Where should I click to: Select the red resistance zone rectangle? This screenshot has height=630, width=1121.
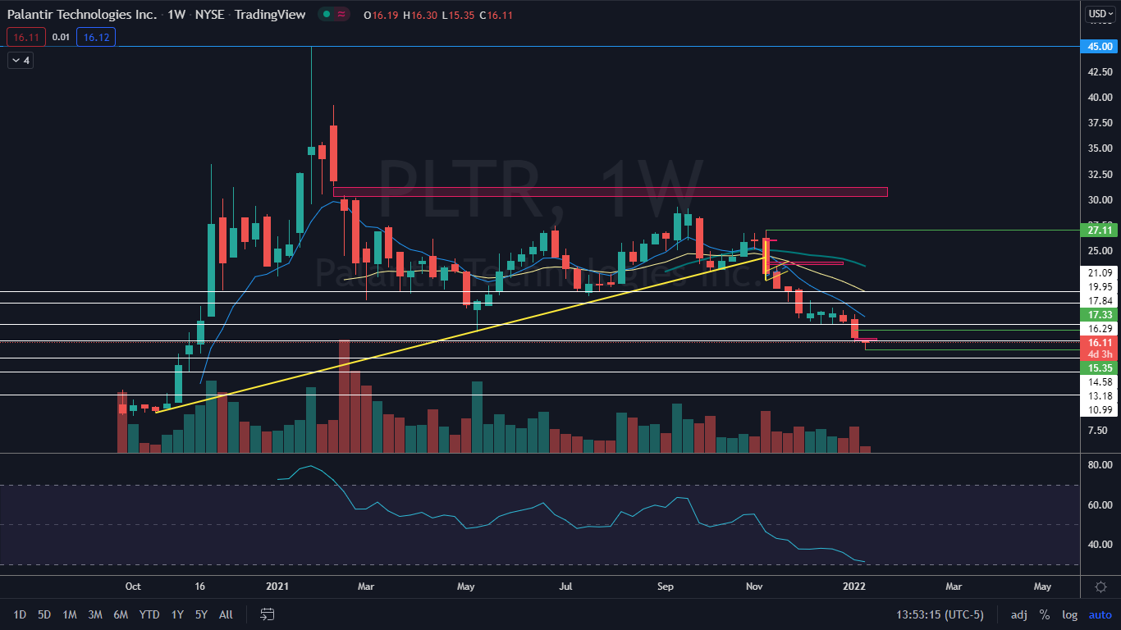coord(610,192)
